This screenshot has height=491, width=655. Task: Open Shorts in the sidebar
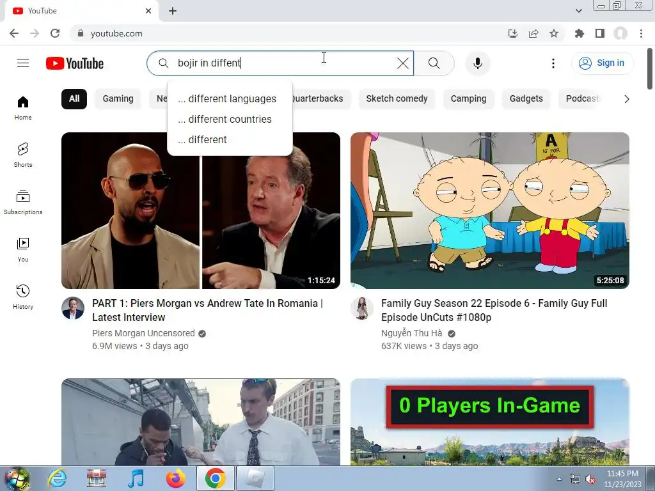(23, 155)
